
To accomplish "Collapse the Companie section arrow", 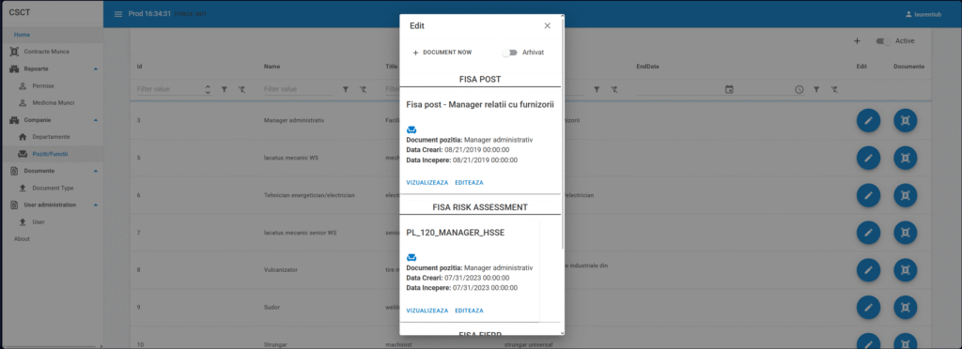I will (x=95, y=119).
